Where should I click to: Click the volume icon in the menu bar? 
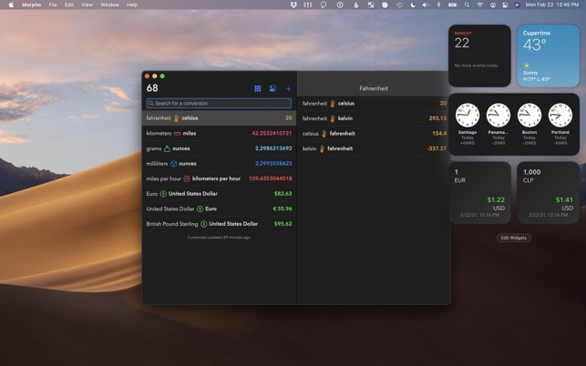(x=426, y=5)
